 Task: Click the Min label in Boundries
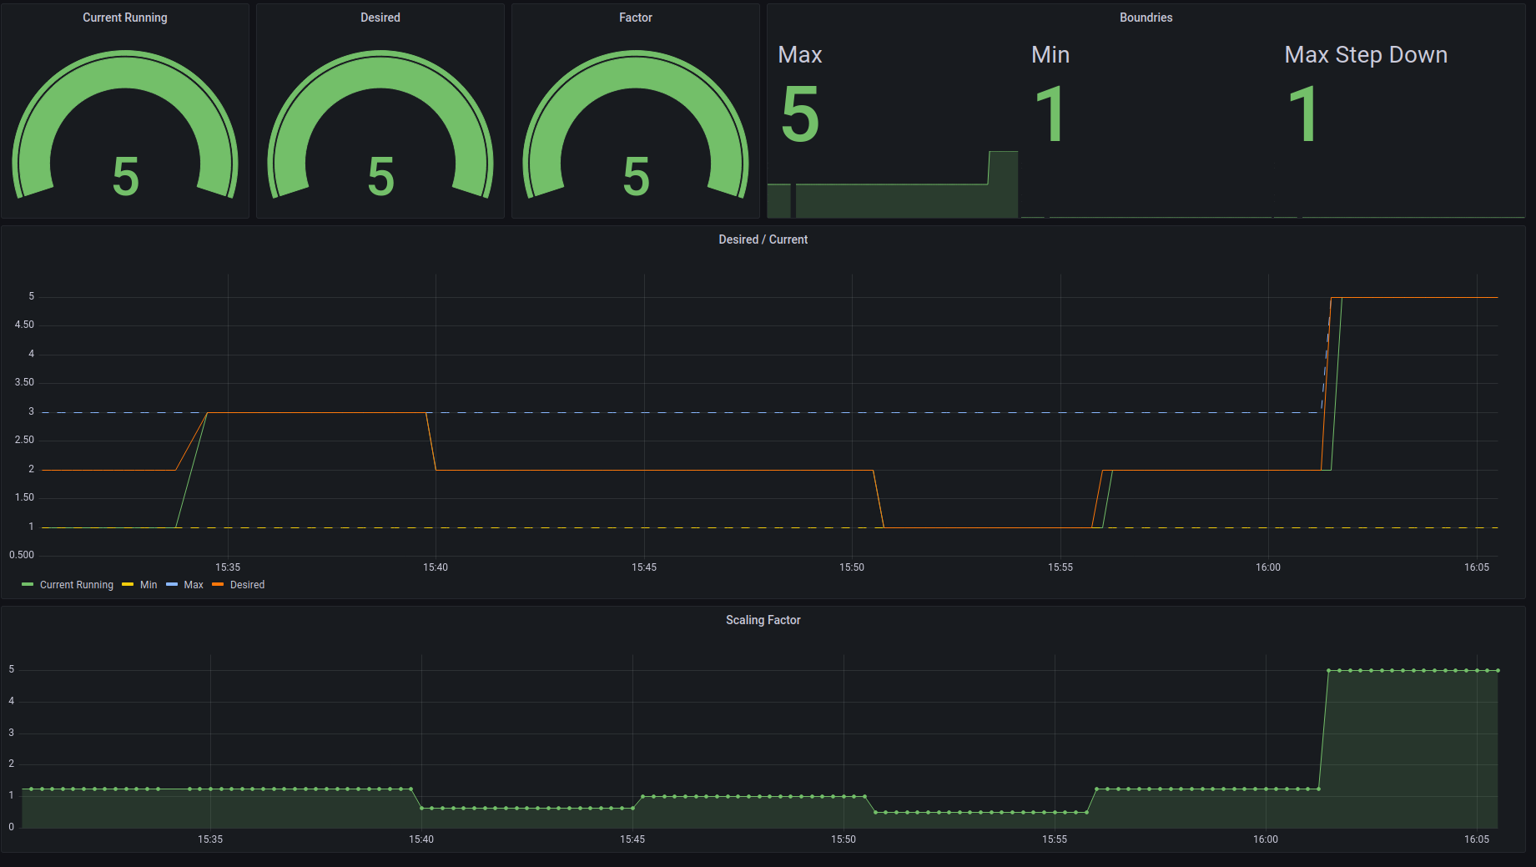(x=1050, y=55)
